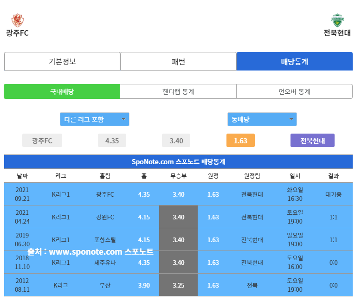Click the 날짜 column header
Screen dimensions: 355x308
22,176
